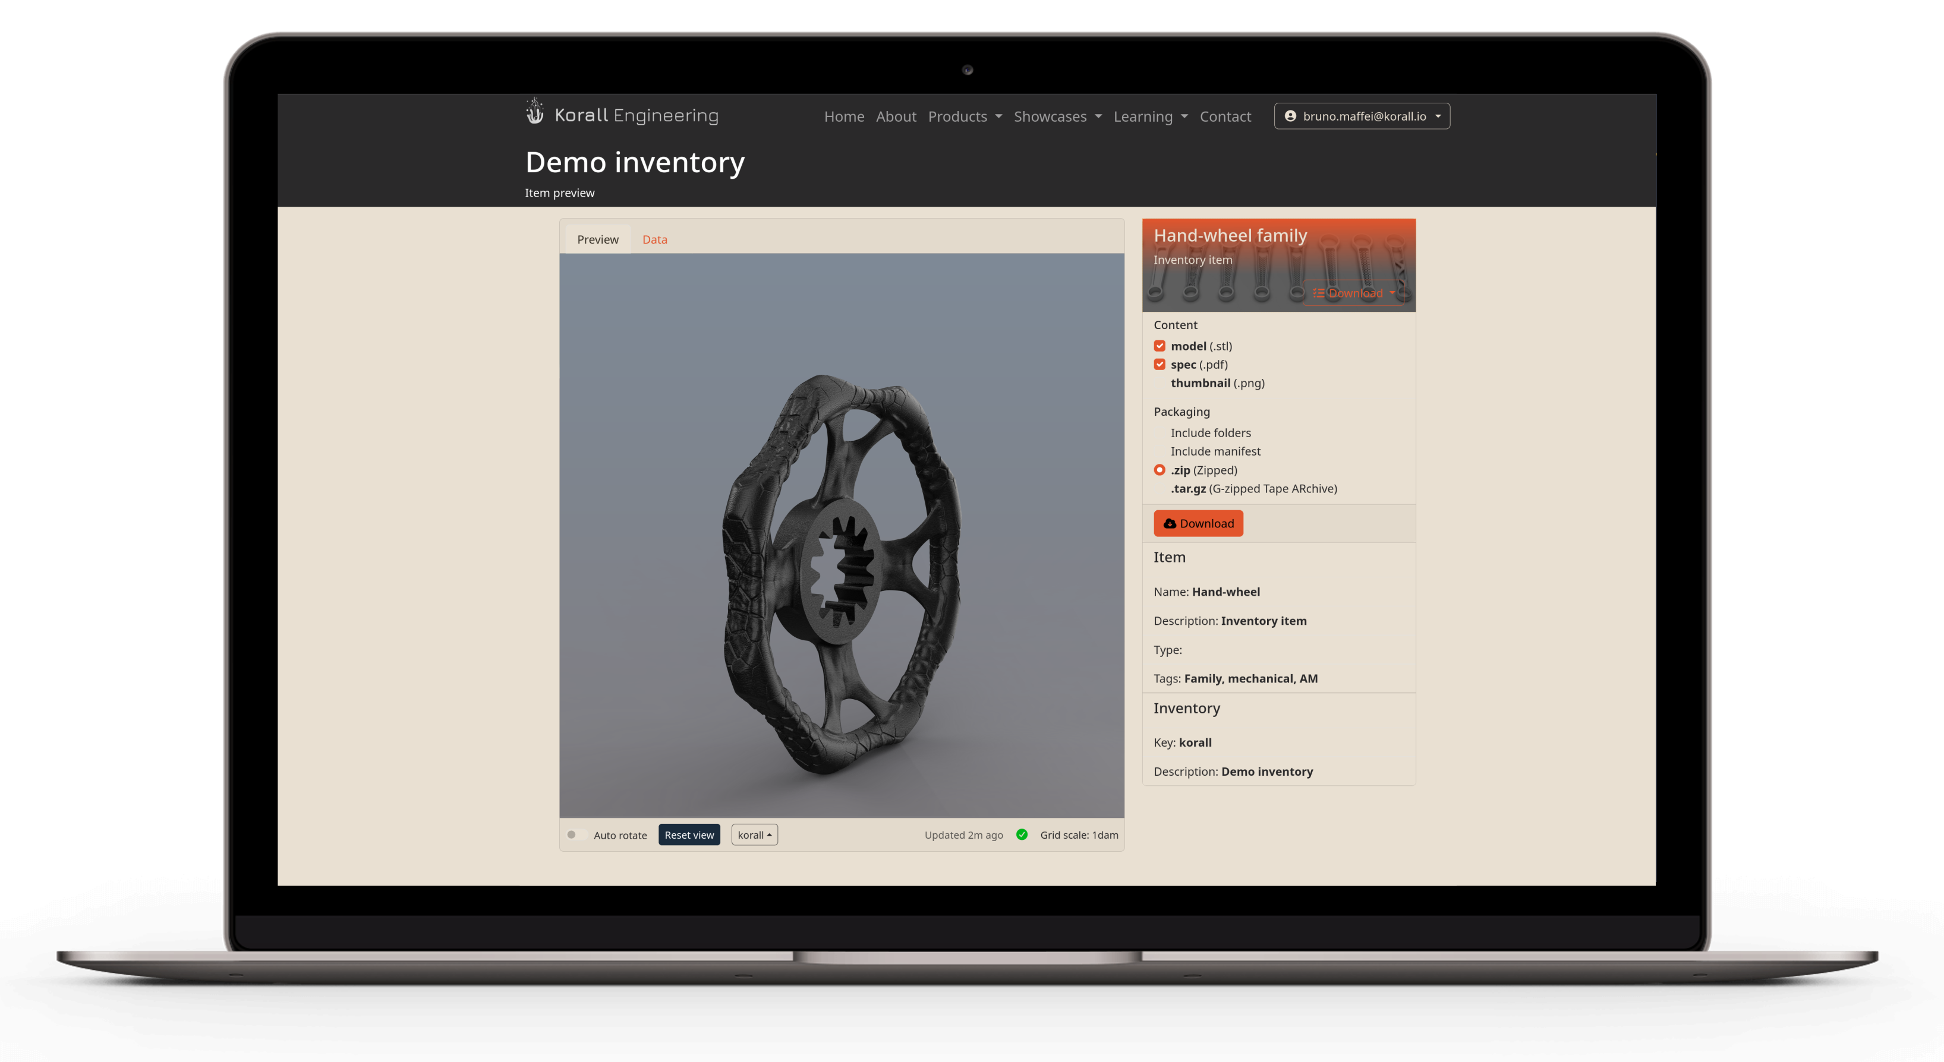Image resolution: width=1944 pixels, height=1062 pixels.
Task: Click the hand-wheel 3D model preview
Action: tap(841, 573)
